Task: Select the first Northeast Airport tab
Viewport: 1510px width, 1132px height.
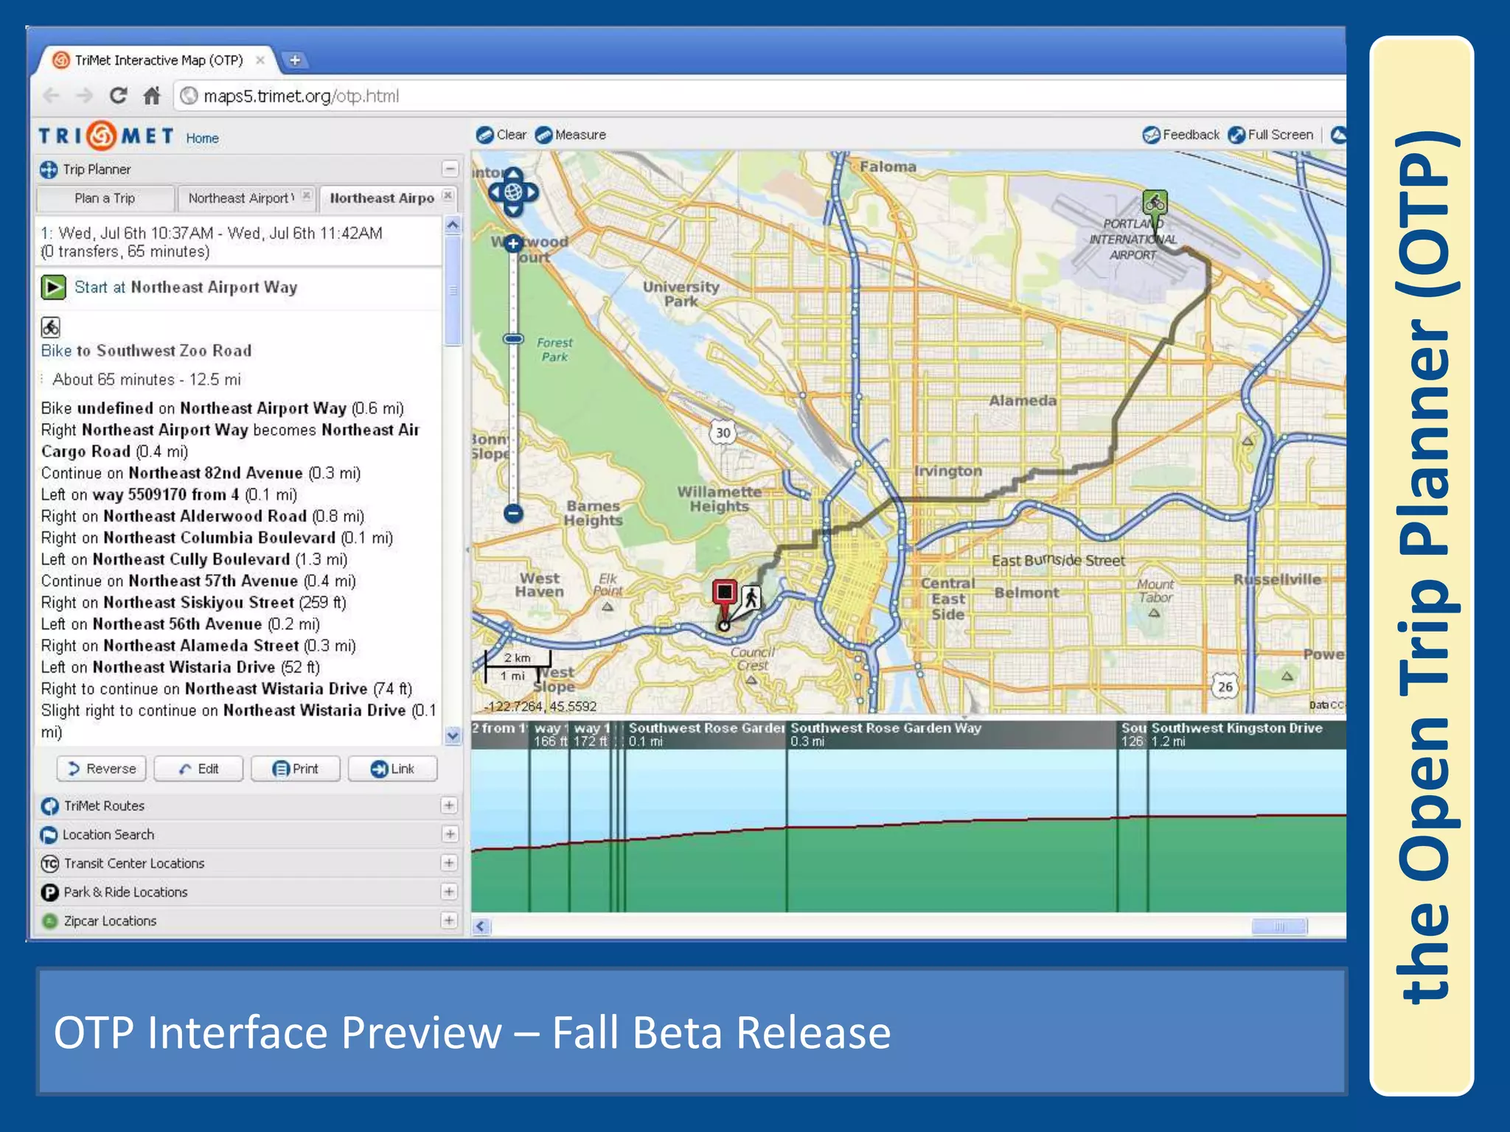Action: coord(240,198)
